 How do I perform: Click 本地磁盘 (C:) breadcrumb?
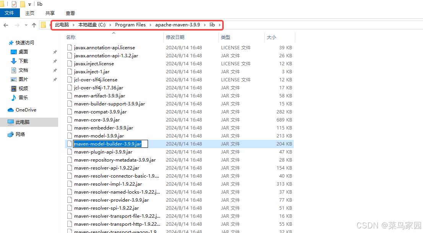(x=92, y=25)
